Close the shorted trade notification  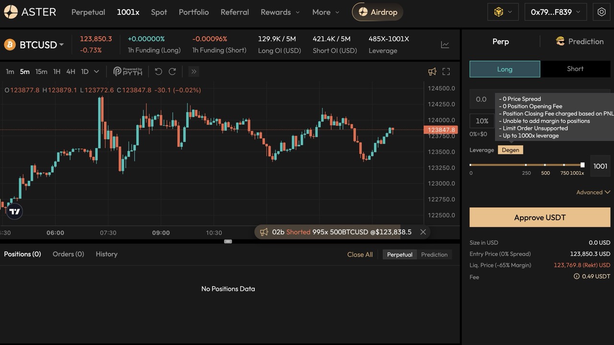[x=423, y=232]
